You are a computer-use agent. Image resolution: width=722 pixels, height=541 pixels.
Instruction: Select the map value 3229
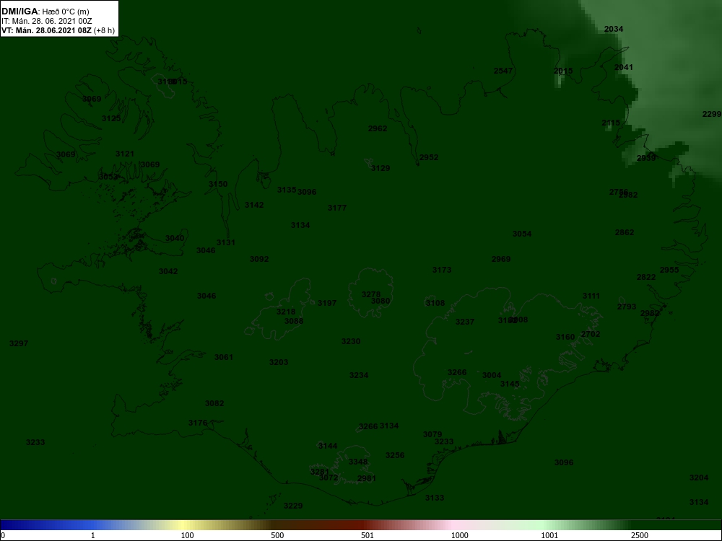(293, 506)
